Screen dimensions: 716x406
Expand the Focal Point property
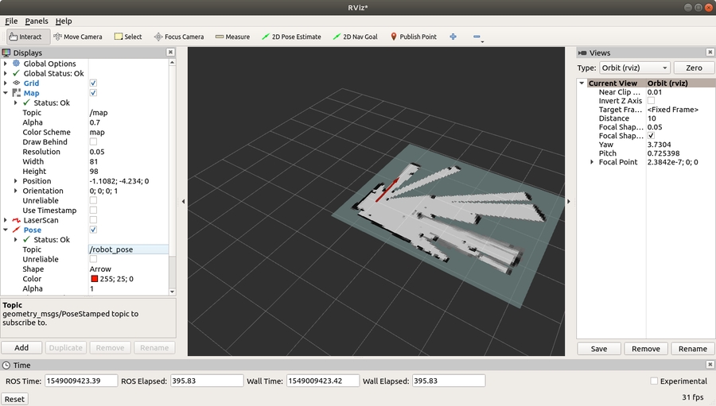(x=591, y=162)
